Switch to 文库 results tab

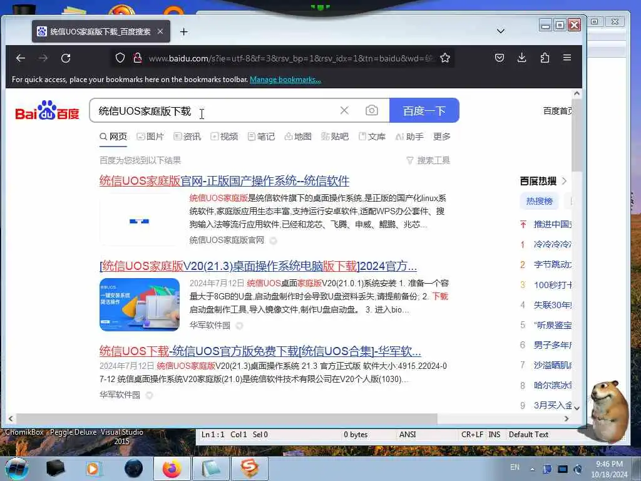[x=372, y=137]
